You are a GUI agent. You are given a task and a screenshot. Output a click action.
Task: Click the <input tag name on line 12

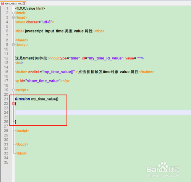click(54, 58)
